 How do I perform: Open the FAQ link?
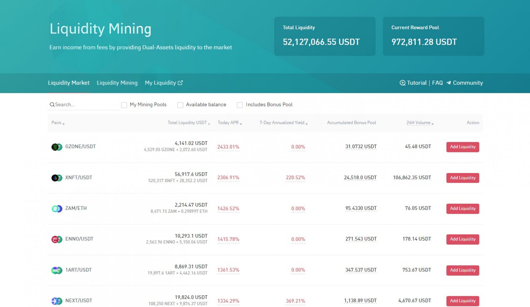tap(437, 83)
